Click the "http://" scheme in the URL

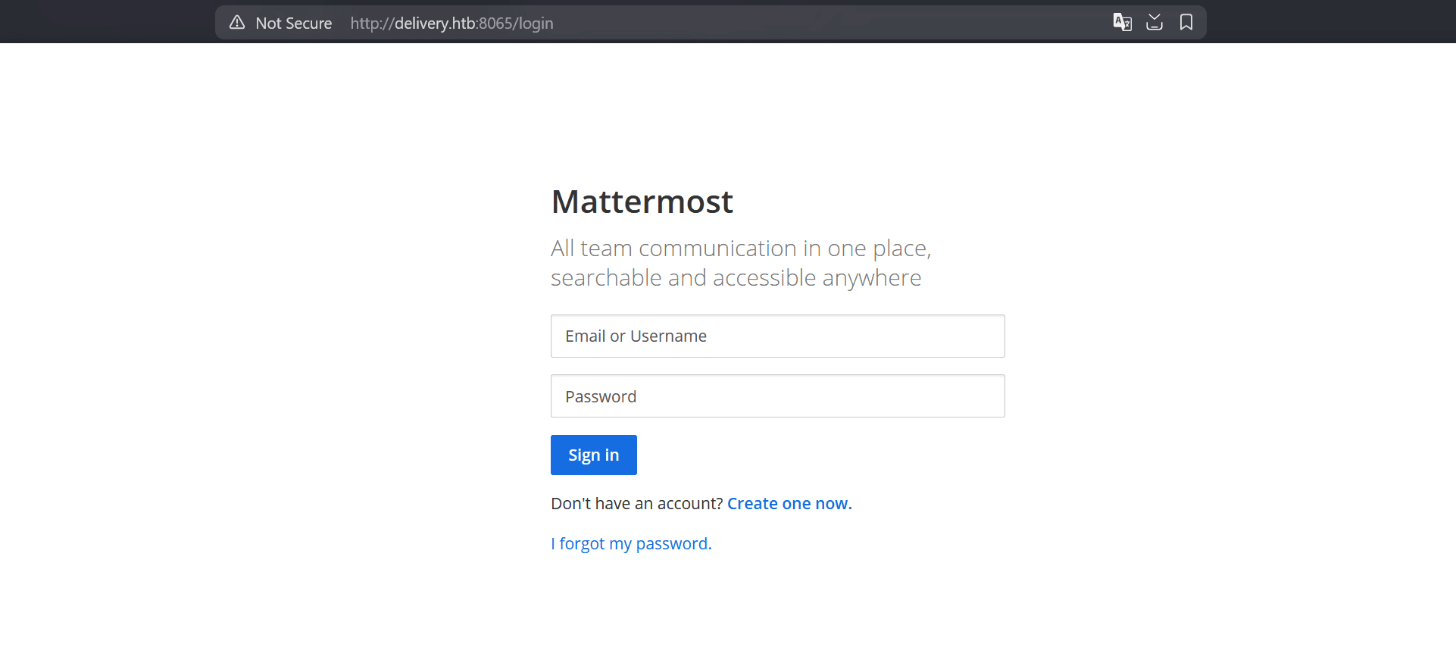tap(371, 23)
